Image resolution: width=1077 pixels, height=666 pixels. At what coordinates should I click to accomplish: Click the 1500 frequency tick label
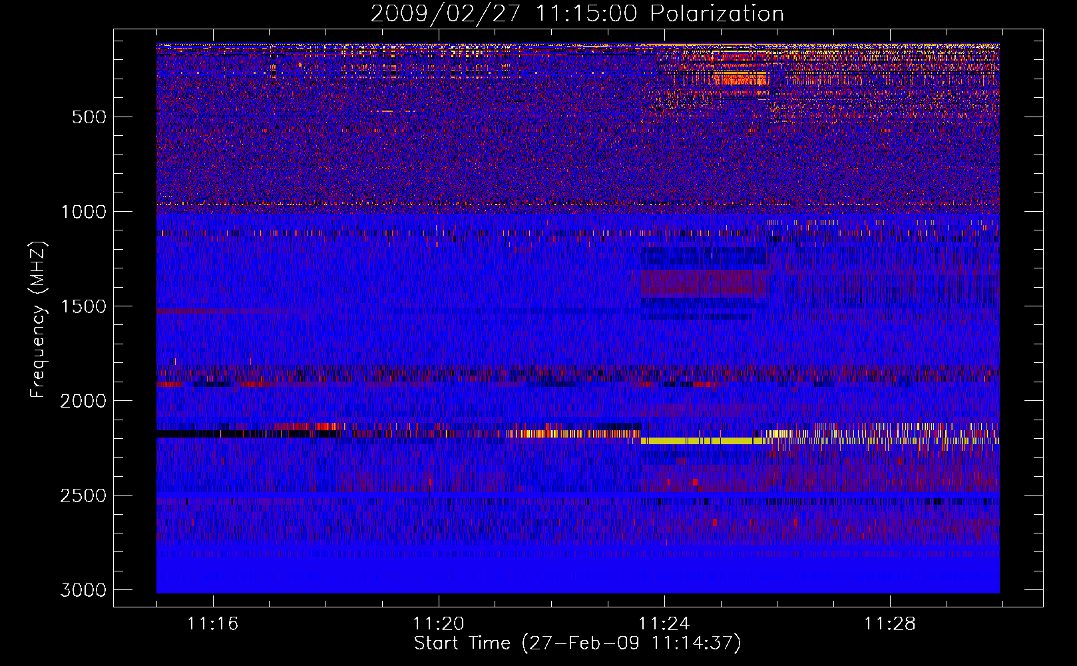point(83,306)
